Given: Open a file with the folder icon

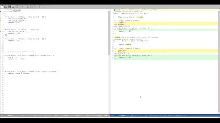Looking at the screenshot, I should [x=6, y=7].
